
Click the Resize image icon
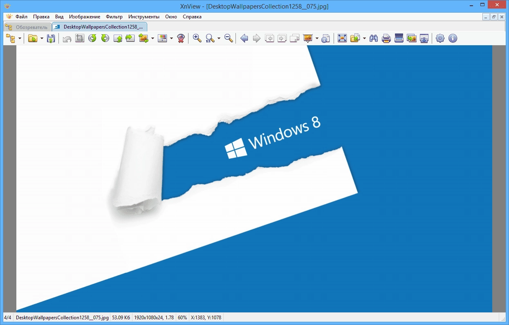[144, 38]
